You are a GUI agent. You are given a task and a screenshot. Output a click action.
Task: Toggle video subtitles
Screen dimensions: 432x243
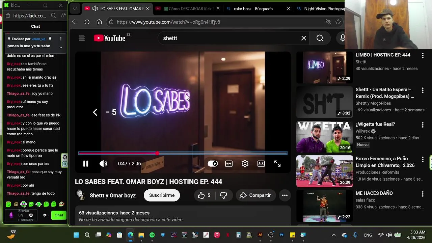click(x=229, y=164)
